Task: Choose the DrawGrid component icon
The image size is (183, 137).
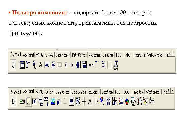Action: 47,101
